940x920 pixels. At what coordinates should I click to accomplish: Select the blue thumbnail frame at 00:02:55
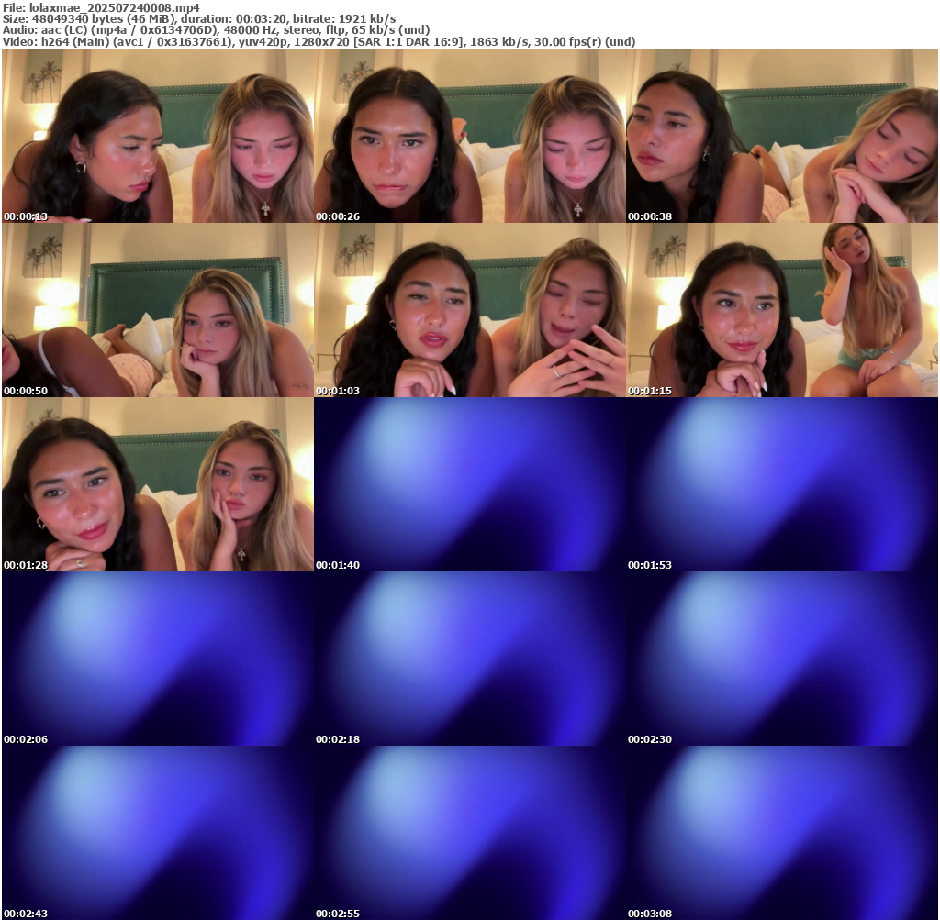coord(470,833)
